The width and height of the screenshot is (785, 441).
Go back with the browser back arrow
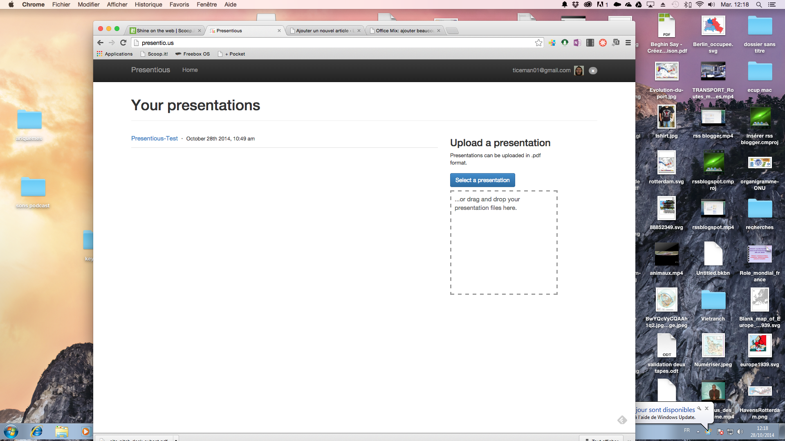(x=100, y=42)
